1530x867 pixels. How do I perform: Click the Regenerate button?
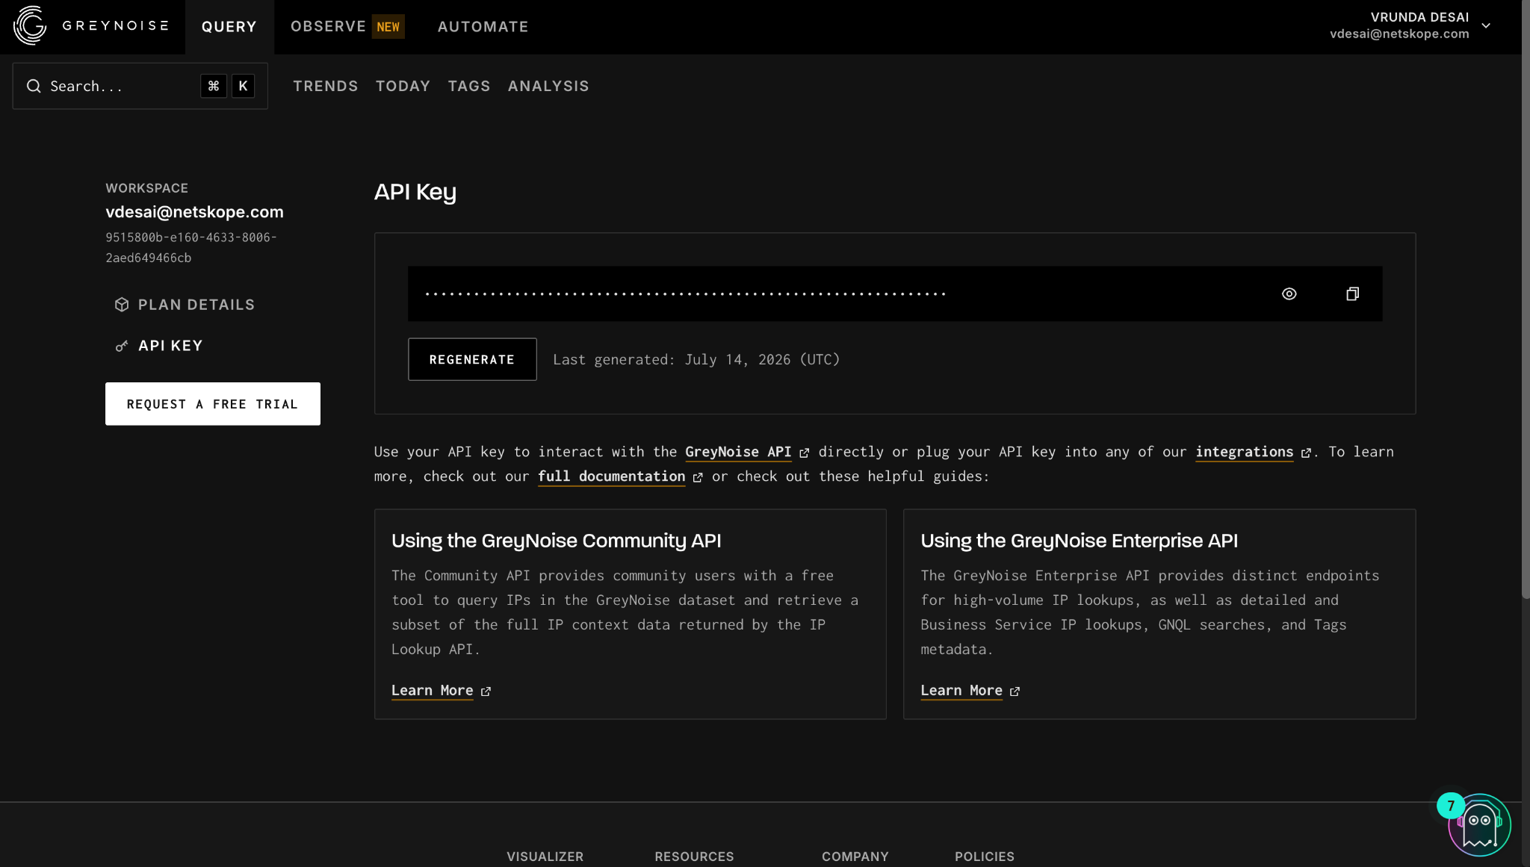[x=472, y=359]
